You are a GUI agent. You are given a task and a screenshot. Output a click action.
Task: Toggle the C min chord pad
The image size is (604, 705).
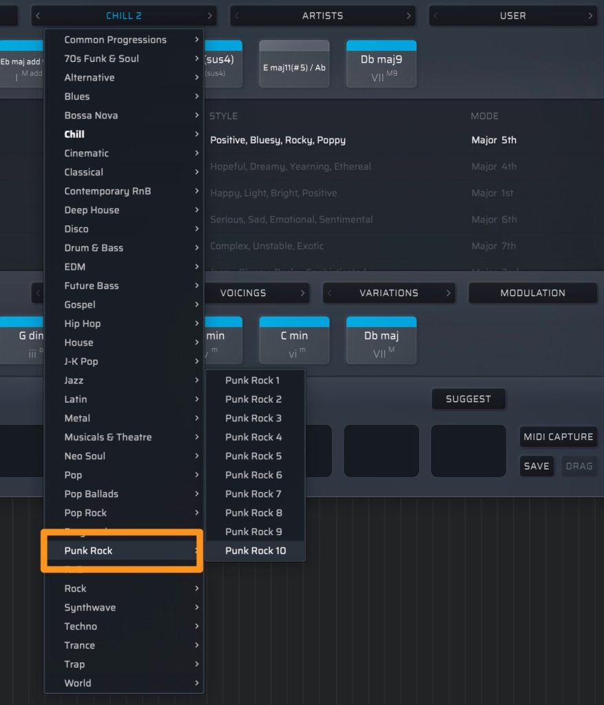click(293, 340)
